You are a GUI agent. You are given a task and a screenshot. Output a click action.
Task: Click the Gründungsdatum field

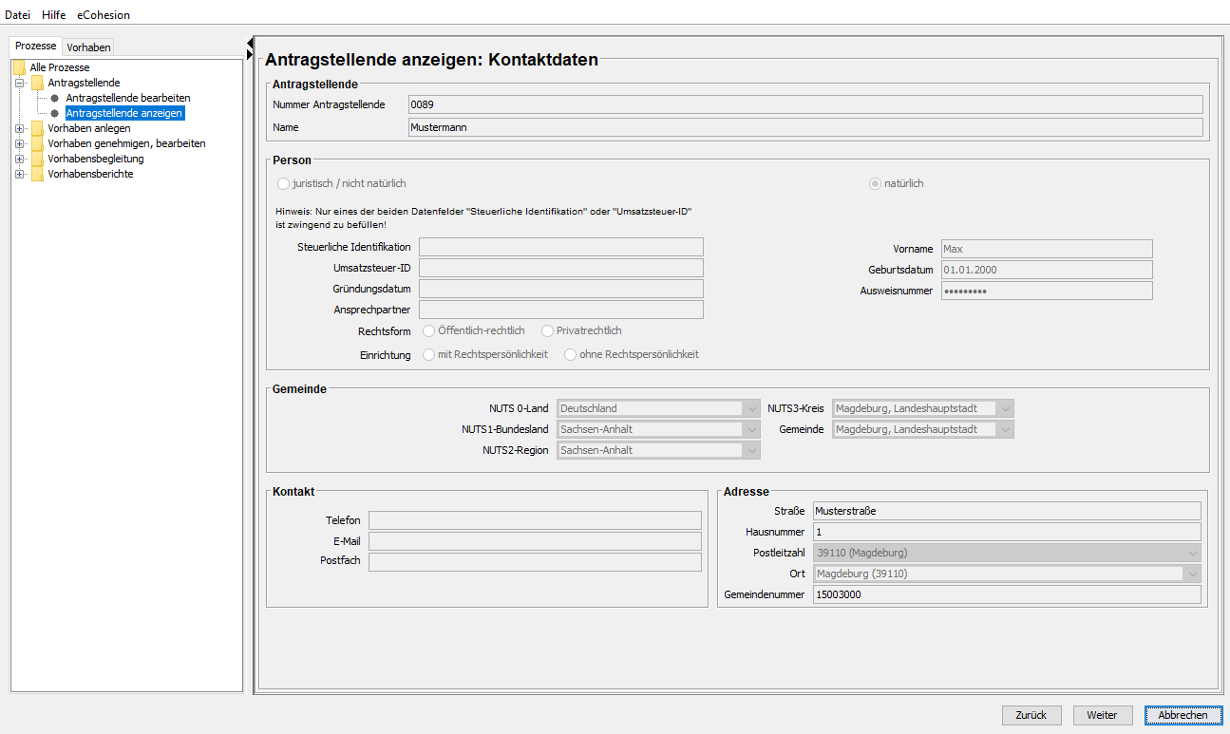coord(561,289)
